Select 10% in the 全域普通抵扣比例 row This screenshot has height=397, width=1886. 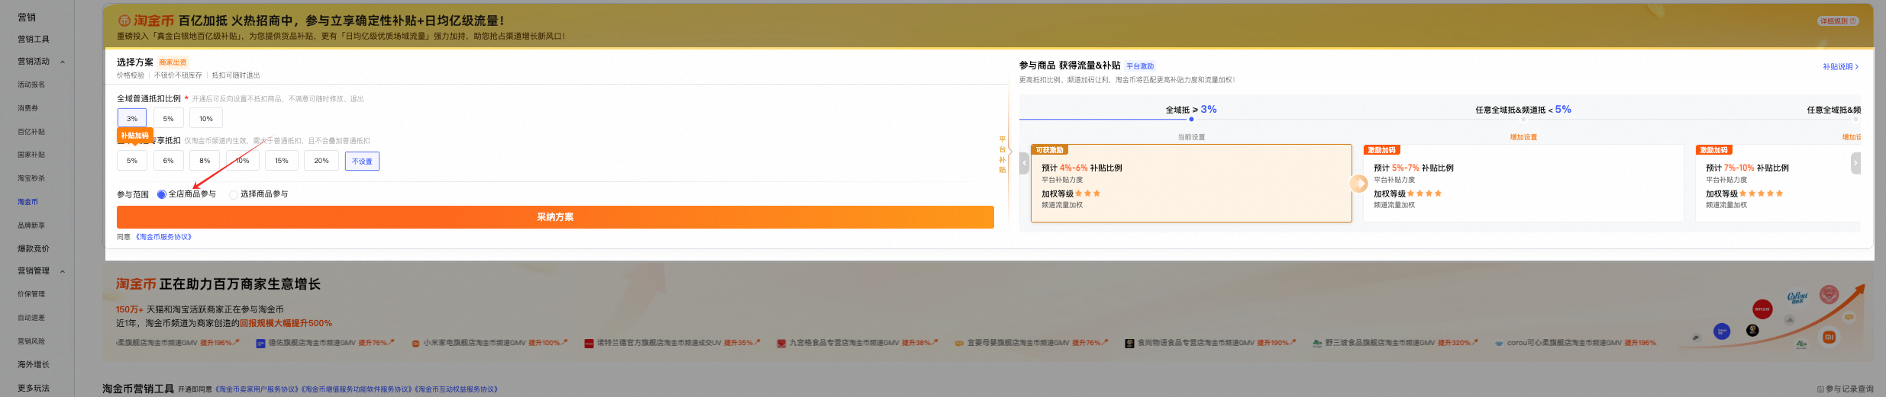coord(206,118)
